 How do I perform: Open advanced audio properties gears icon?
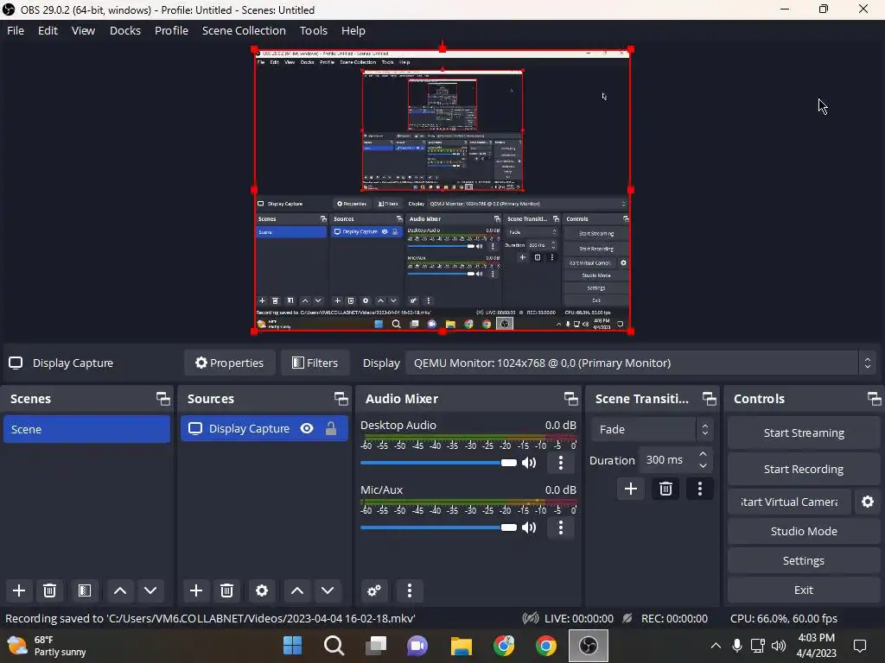tap(373, 590)
